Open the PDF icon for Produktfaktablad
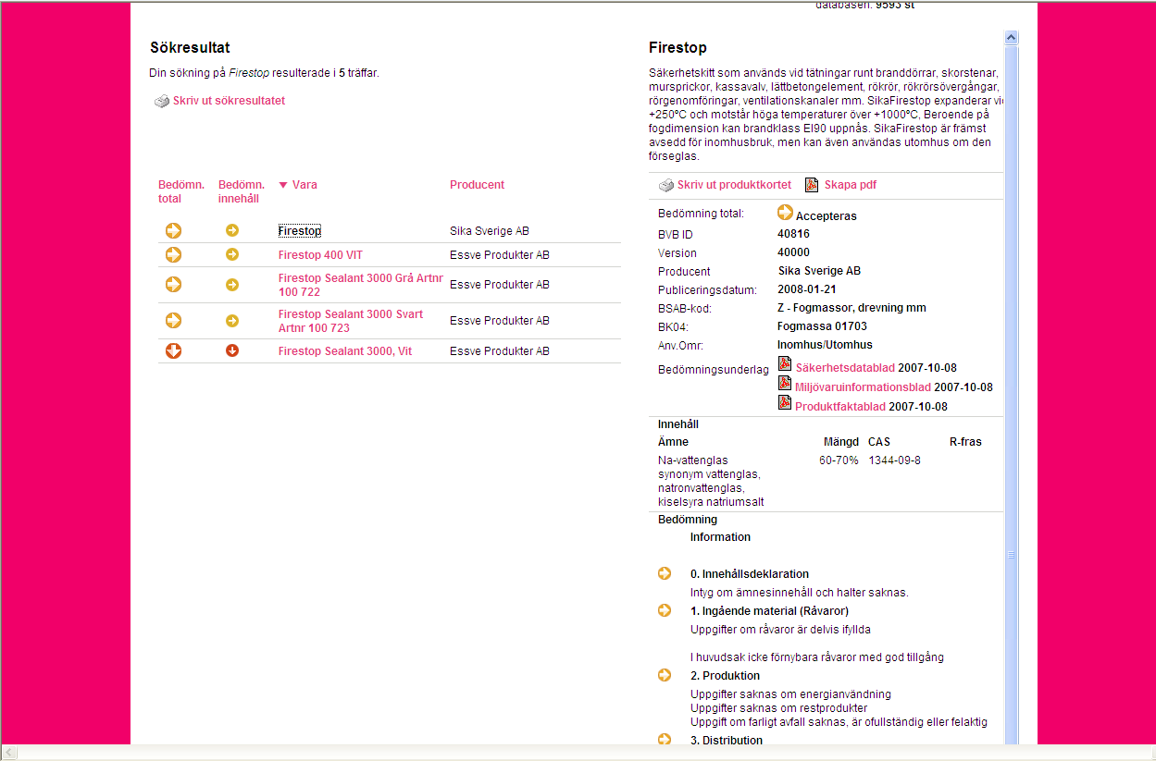This screenshot has height=761, width=1156. coord(785,403)
